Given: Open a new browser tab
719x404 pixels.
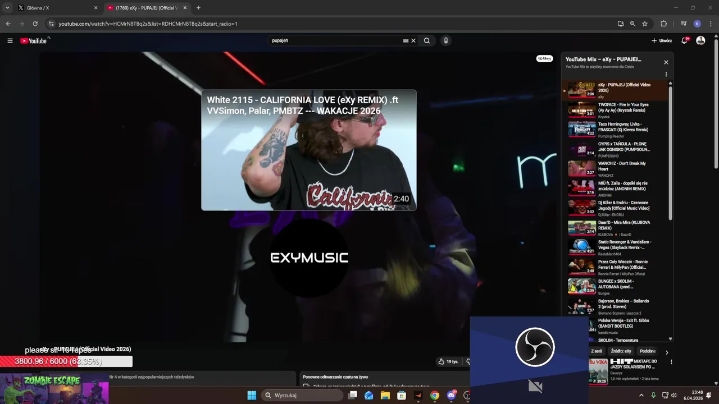Looking at the screenshot, I should [x=198, y=8].
